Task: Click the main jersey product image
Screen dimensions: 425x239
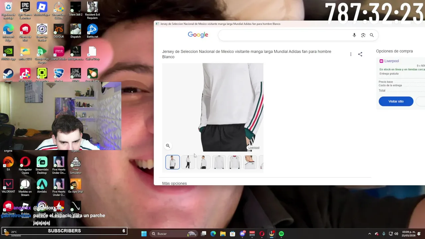Action: coord(213,107)
